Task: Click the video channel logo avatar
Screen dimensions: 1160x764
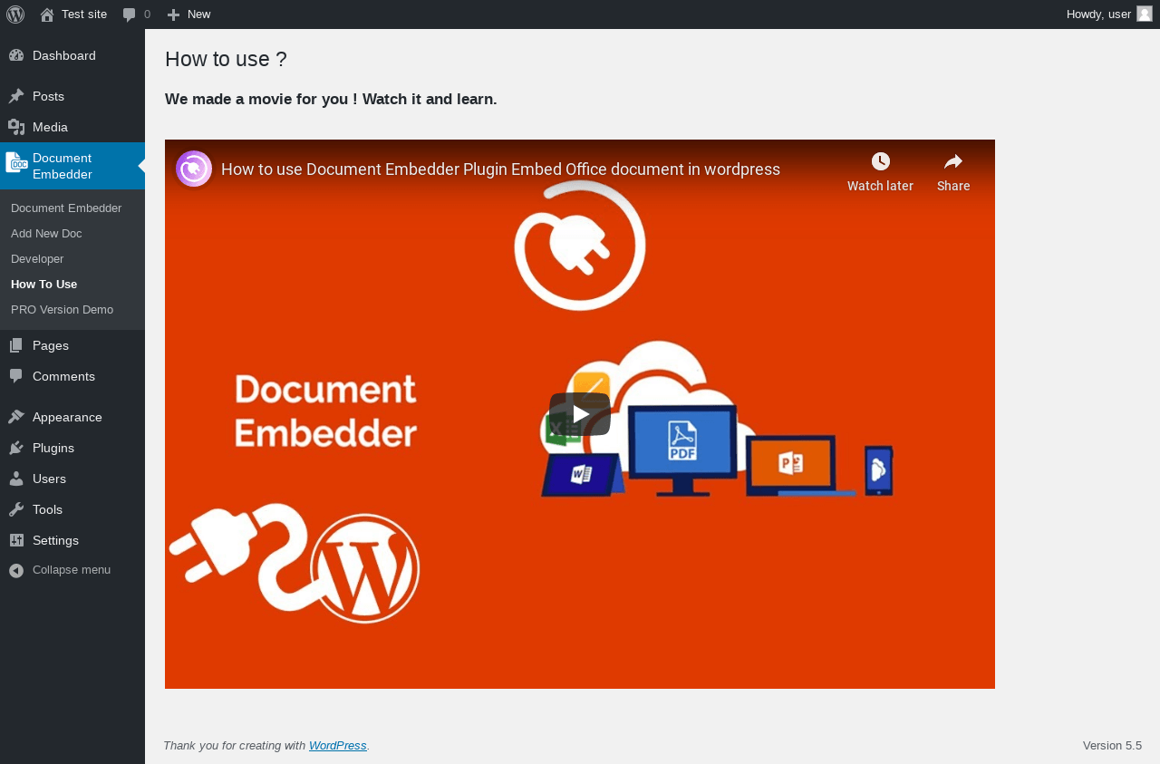Action: (x=194, y=169)
